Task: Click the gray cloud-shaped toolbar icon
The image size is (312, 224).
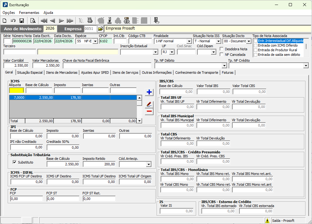Action: coord(118,20)
